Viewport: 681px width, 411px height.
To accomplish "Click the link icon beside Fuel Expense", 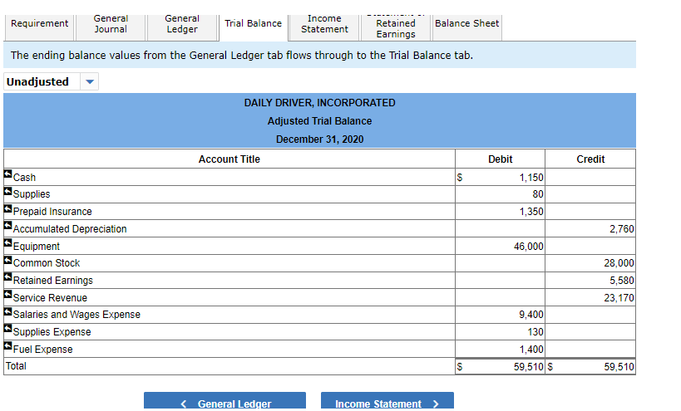I will tap(7, 345).
